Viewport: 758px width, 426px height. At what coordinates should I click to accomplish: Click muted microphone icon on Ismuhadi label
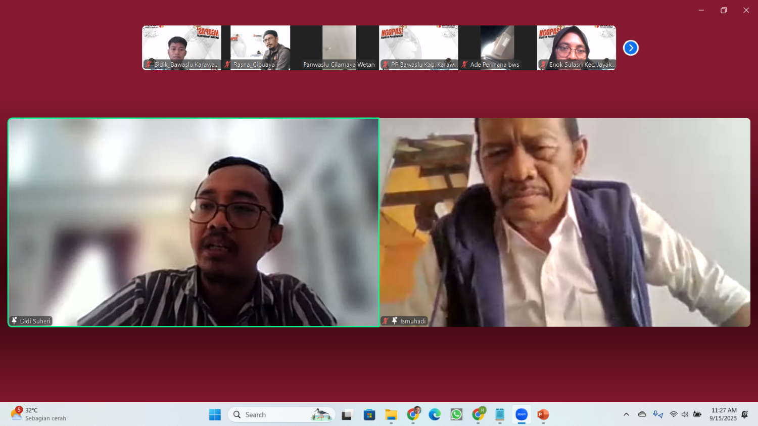point(385,321)
